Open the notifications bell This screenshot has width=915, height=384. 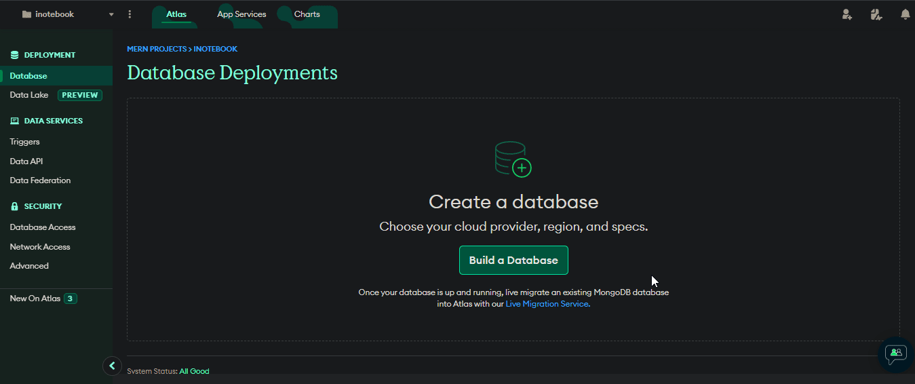click(x=905, y=14)
